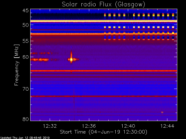Viewport: 186px width, 139px height.
Task: Click the 55 frequency tick label
Action: click(26, 41)
